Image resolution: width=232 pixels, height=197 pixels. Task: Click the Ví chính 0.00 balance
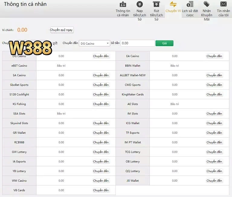[22, 30]
